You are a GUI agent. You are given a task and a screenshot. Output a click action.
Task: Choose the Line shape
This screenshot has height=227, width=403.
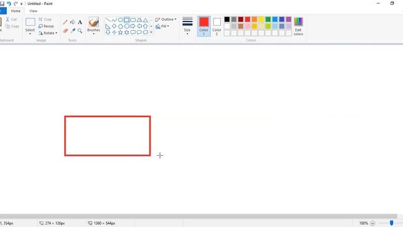coord(108,20)
